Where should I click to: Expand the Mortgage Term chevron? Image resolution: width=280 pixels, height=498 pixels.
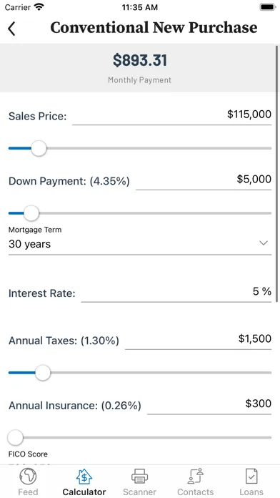click(264, 243)
